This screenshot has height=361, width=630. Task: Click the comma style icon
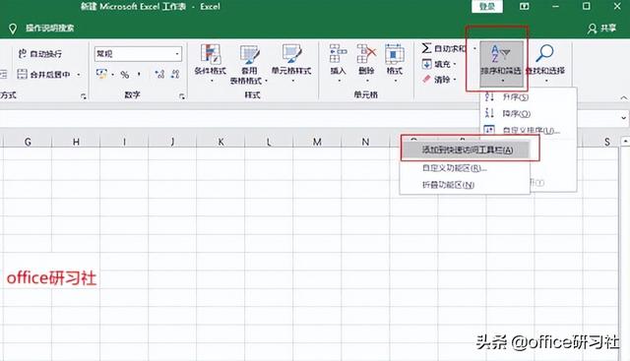[x=139, y=75]
